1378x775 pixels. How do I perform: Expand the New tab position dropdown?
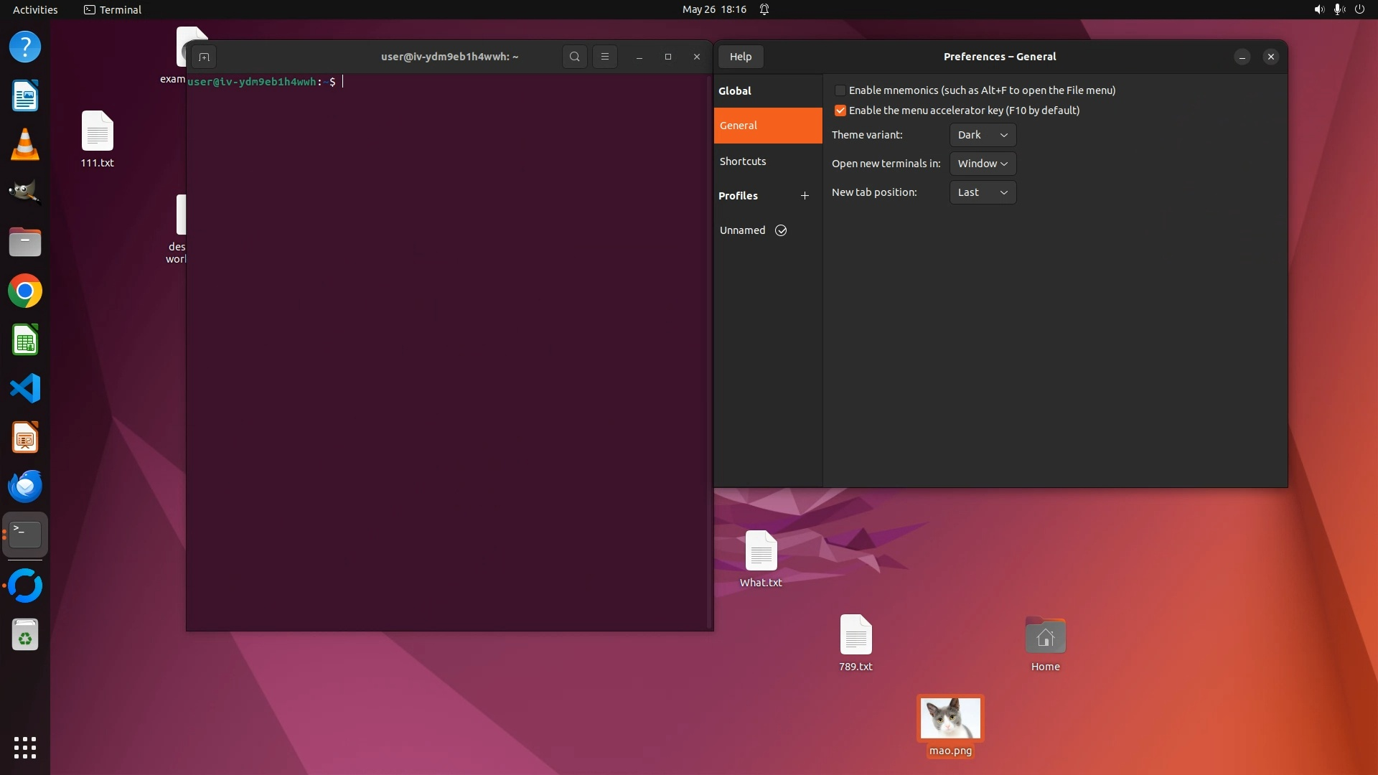click(982, 192)
